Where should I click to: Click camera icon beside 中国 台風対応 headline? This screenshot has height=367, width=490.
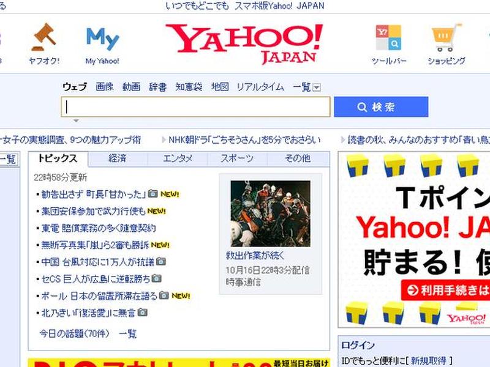coord(161,261)
